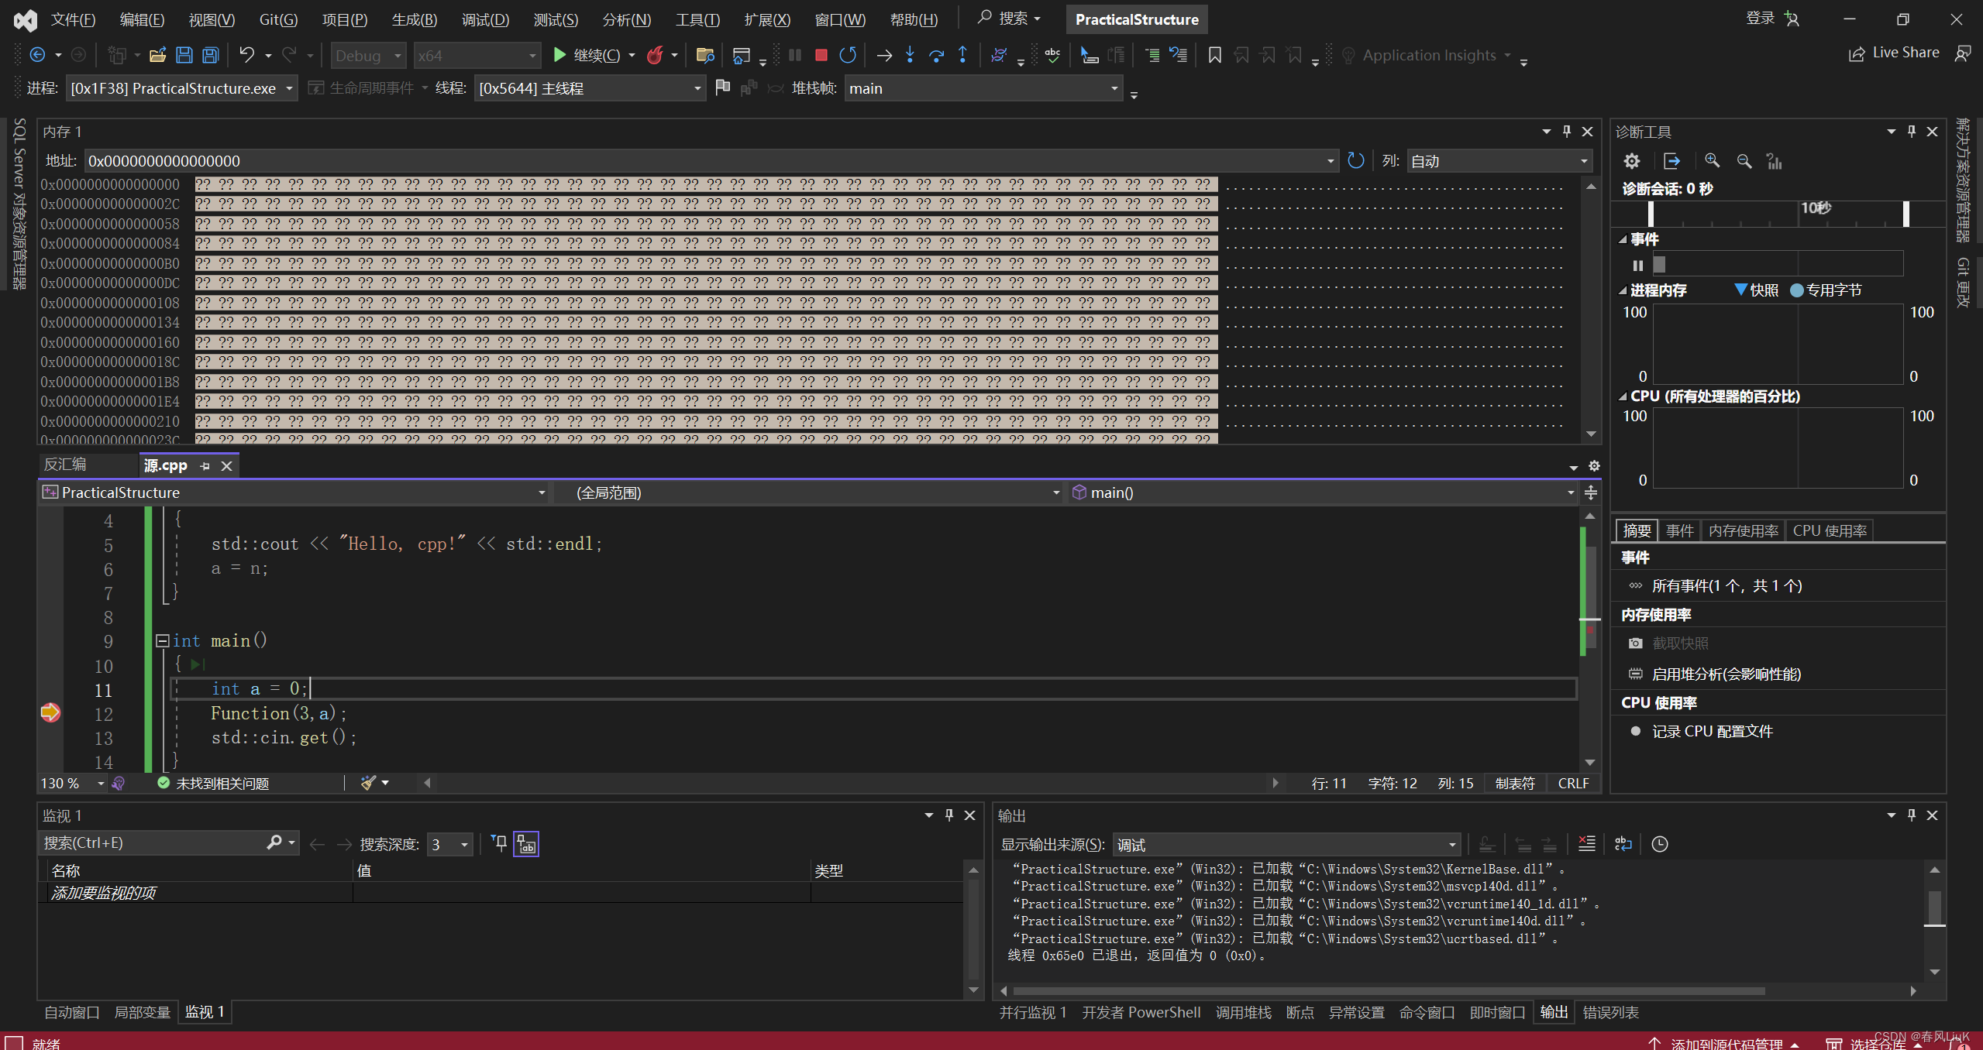Open the output source dropdown showing 调试
This screenshot has height=1050, width=1983.
click(x=1286, y=844)
